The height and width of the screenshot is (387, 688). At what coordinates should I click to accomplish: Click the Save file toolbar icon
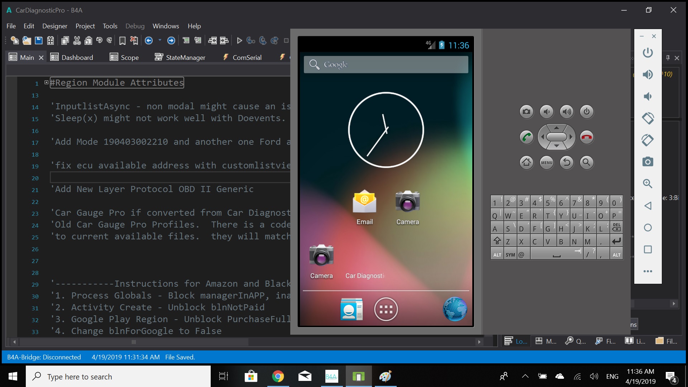coord(39,40)
